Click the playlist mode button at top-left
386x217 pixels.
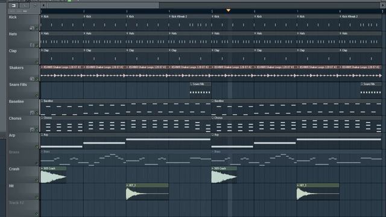pyautogui.click(x=13, y=5)
